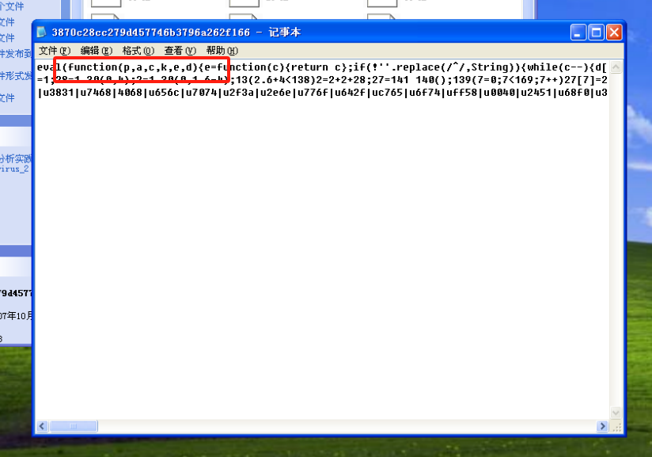Click the window resize grip corner
Viewport: 652px width, 457px height.
[x=616, y=427]
